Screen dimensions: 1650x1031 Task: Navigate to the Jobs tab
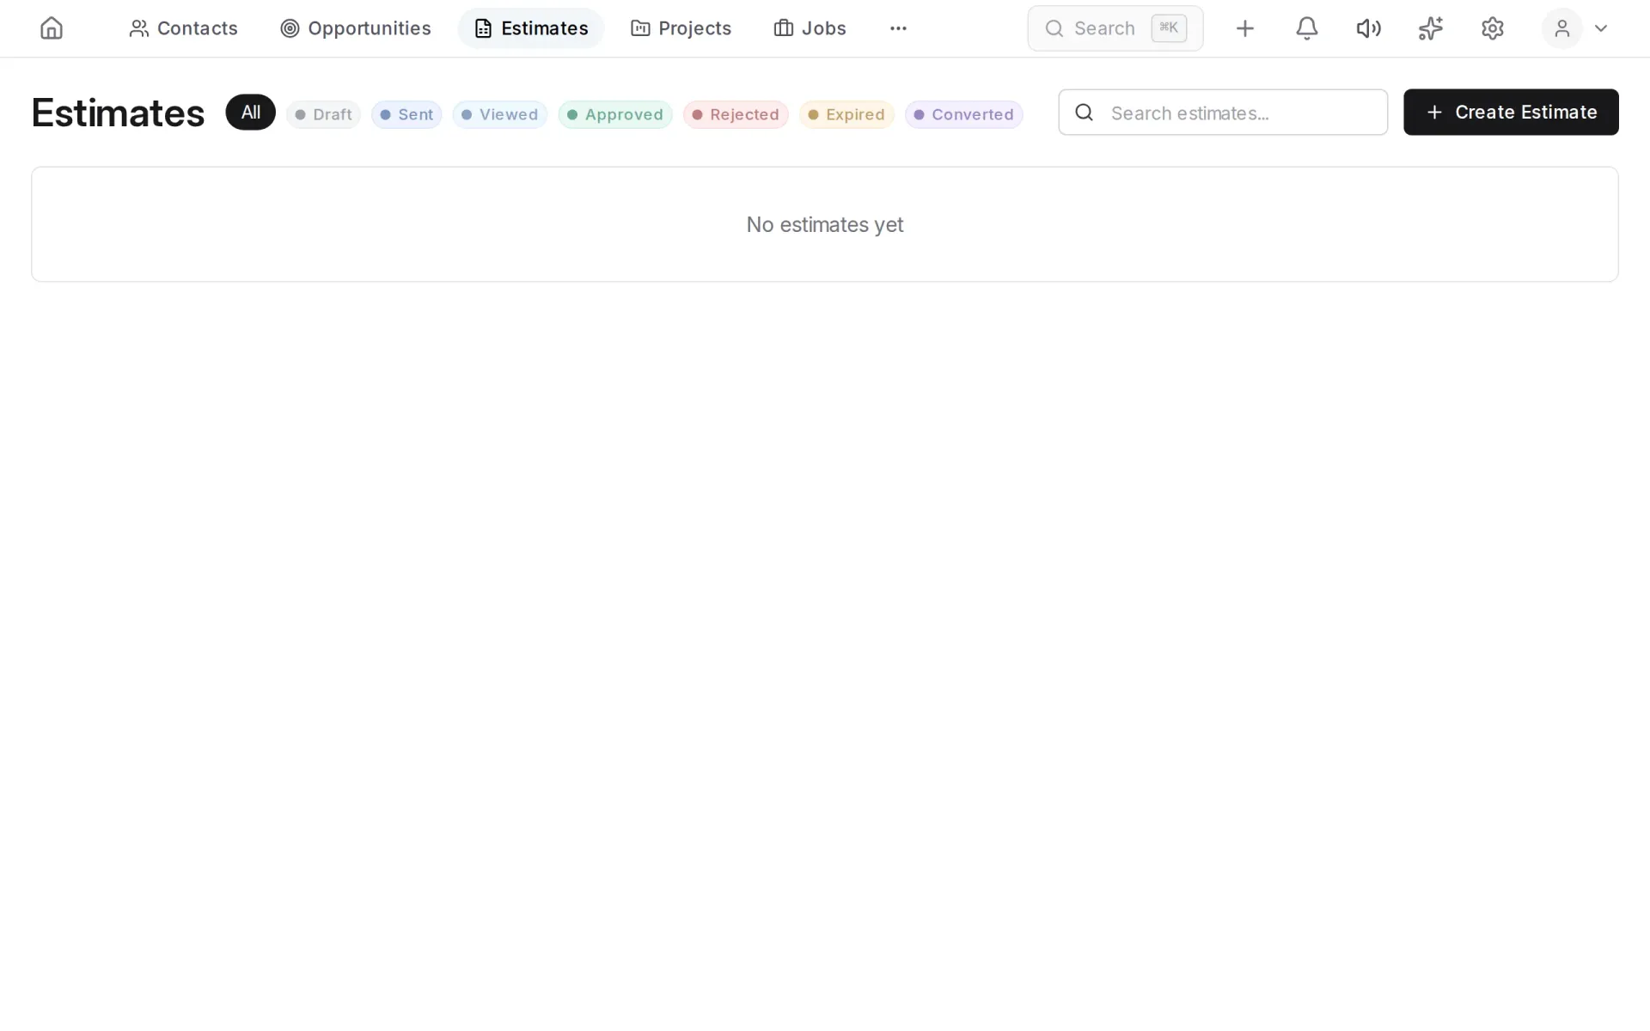point(810,28)
